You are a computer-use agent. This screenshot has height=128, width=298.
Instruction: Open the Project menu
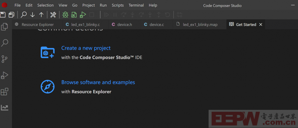coord(89,5)
